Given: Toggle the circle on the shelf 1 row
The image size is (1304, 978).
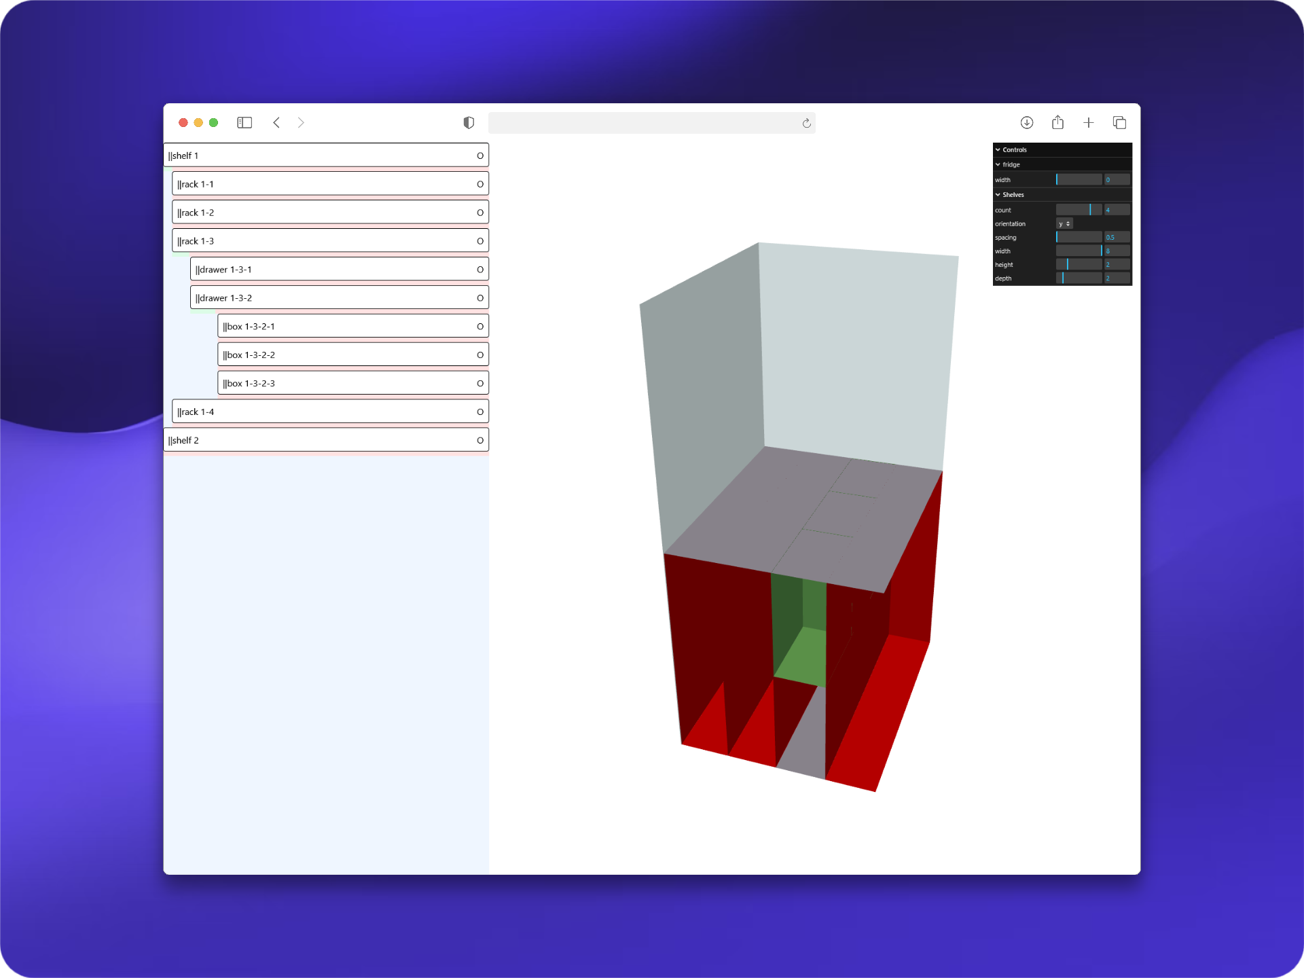Looking at the screenshot, I should coord(480,156).
